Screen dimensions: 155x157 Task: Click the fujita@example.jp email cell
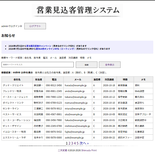point(78,132)
